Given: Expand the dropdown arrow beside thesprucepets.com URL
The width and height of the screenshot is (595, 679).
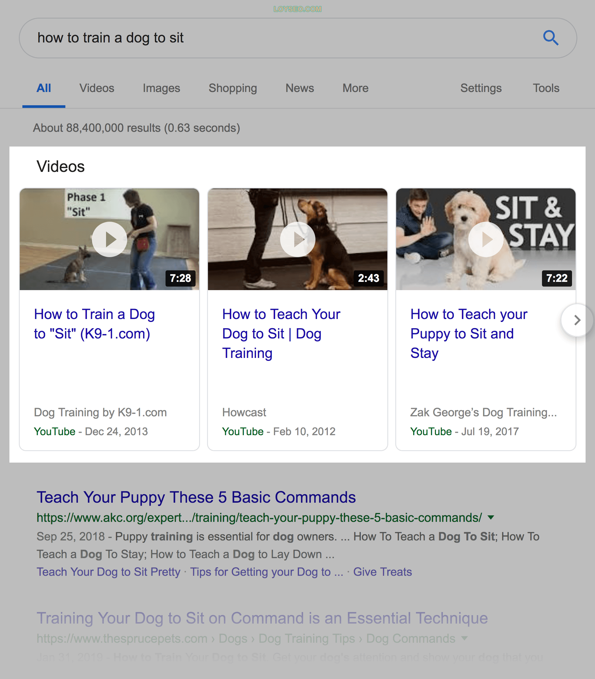Looking at the screenshot, I should pyautogui.click(x=465, y=639).
